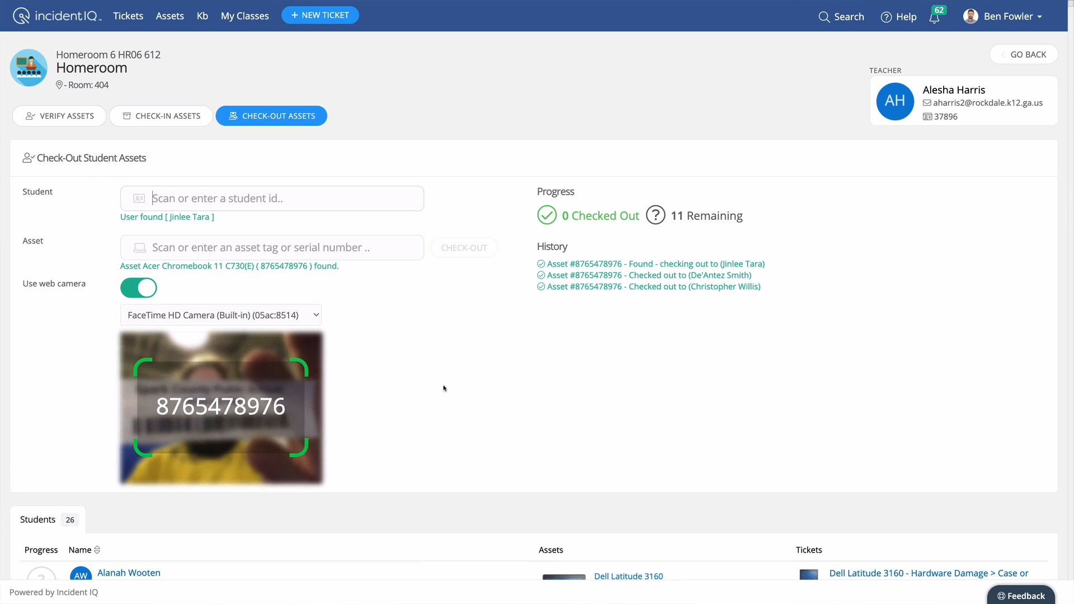The image size is (1074, 604).
Task: Open search via the magnifier icon
Action: coord(825,16)
